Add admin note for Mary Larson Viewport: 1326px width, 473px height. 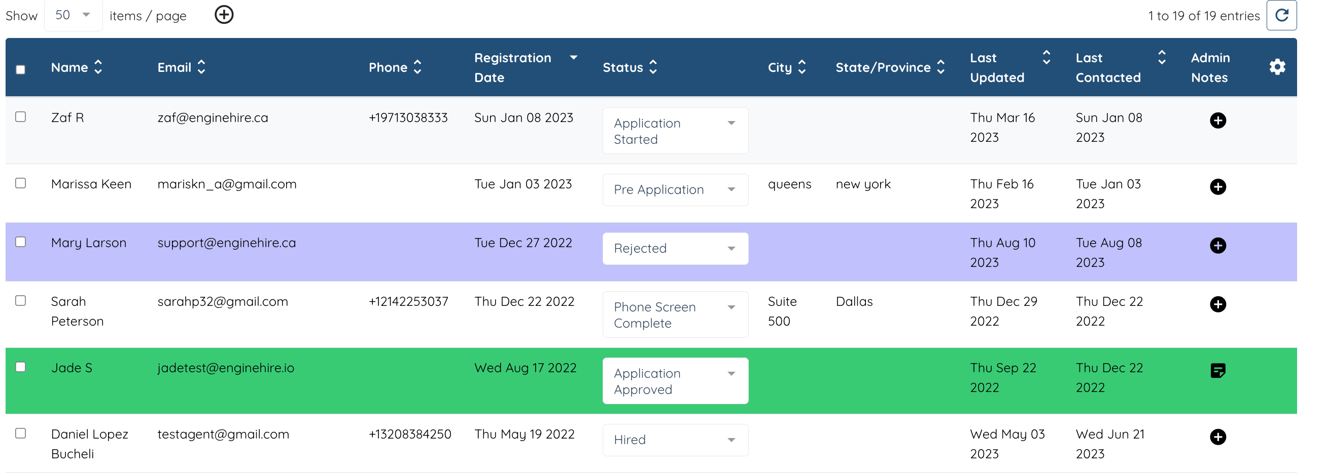click(1217, 245)
